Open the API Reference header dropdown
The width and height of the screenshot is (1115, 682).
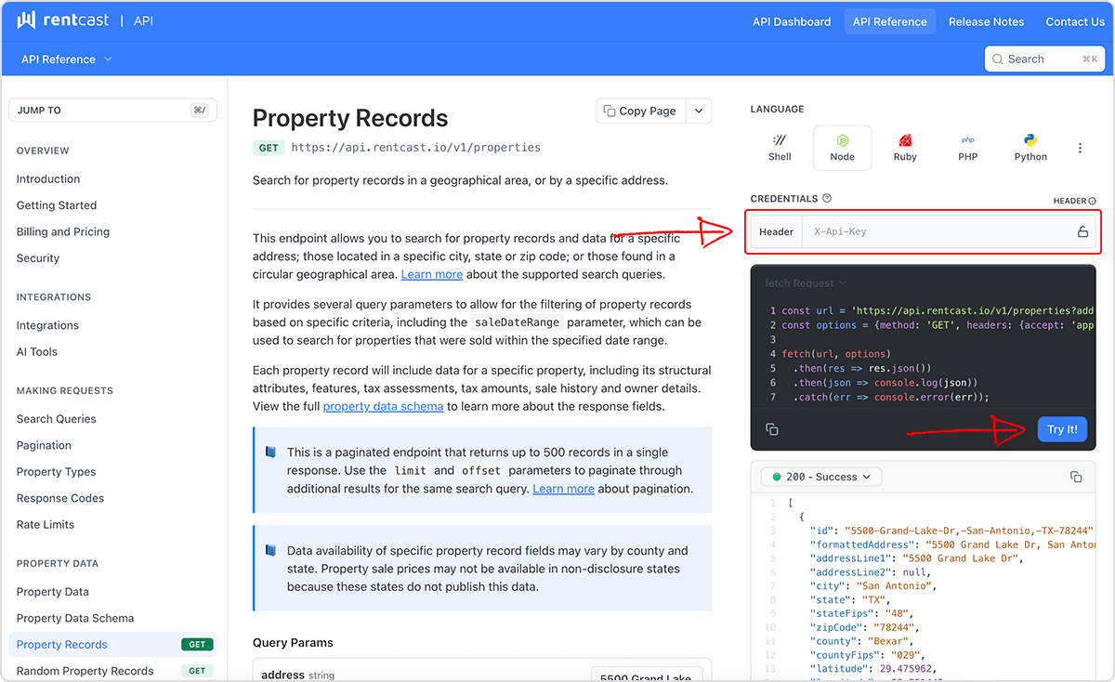[67, 59]
